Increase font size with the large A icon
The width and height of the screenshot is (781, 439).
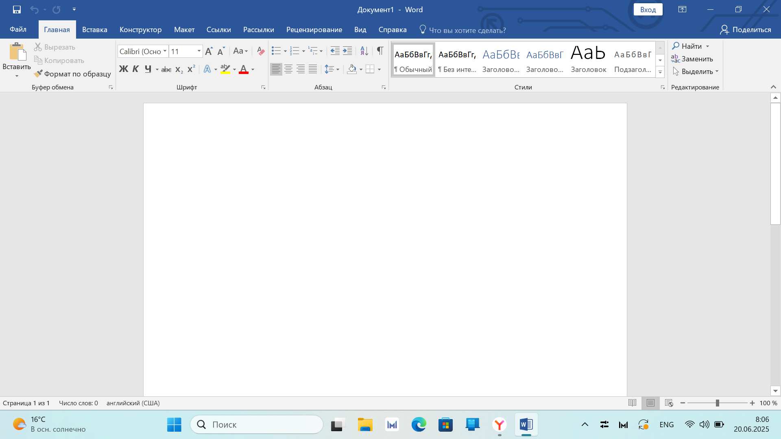pos(209,51)
